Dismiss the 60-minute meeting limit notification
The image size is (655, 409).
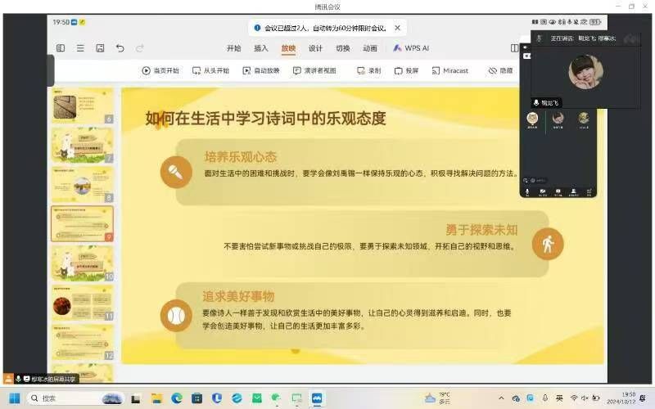coord(398,28)
